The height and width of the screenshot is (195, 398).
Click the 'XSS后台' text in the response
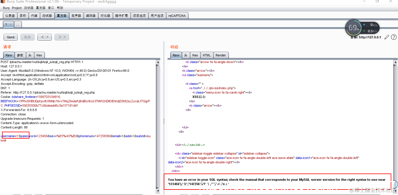coord(199,97)
